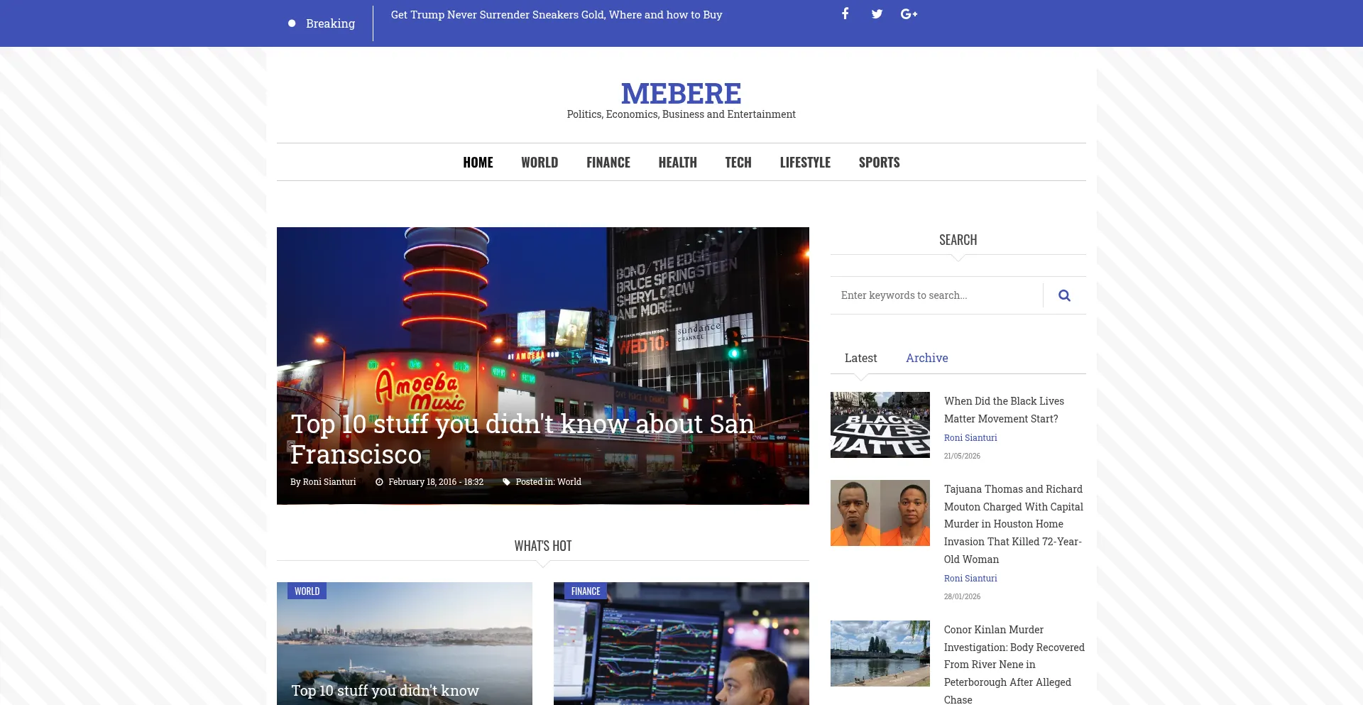Image resolution: width=1363 pixels, height=705 pixels.
Task: Open Conor Kinlan Murder Investigation article
Action: [1014, 665]
